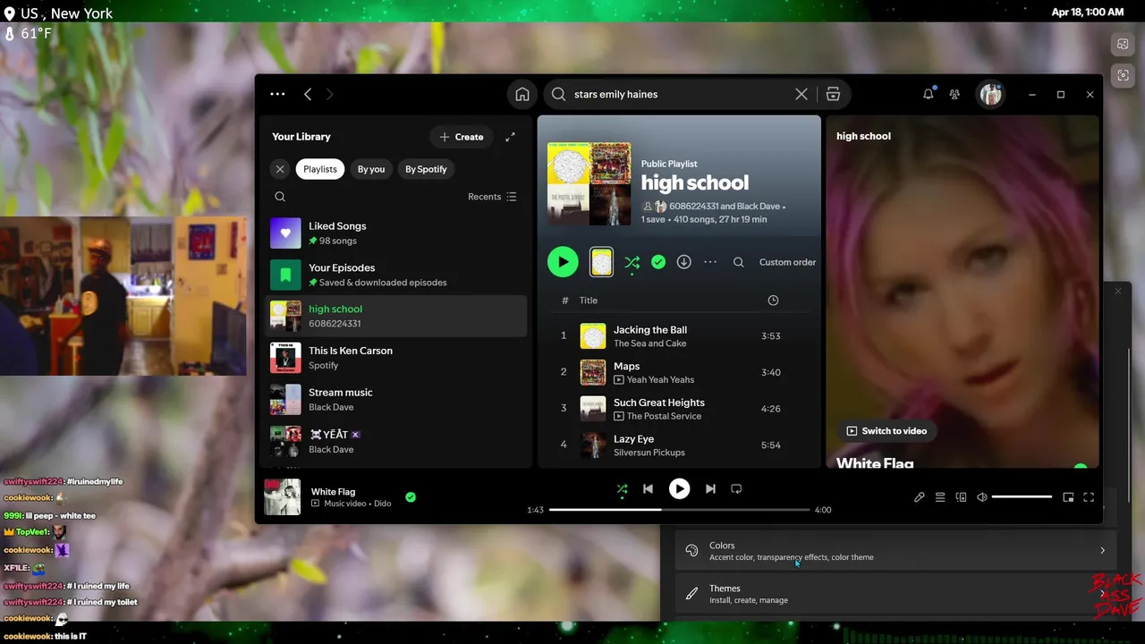1145x644 pixels.
Task: Open the YEAT playlist by Black Dave
Action: pos(395,441)
